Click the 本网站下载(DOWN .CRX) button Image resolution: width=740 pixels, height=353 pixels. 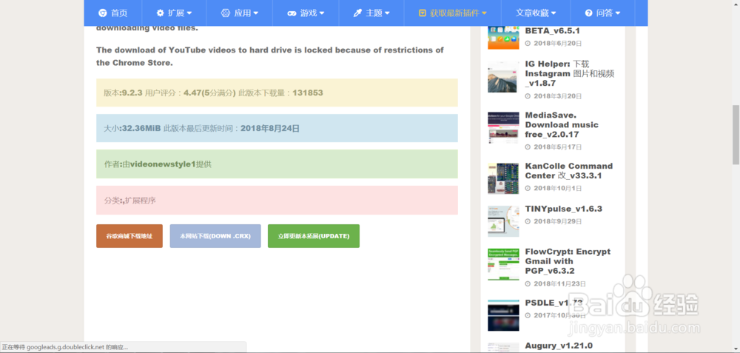[215, 236]
